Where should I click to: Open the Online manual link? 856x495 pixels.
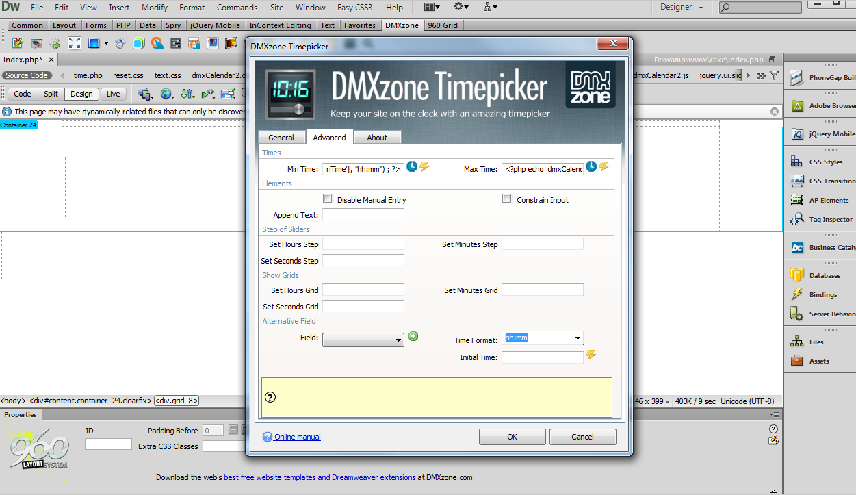click(x=297, y=437)
